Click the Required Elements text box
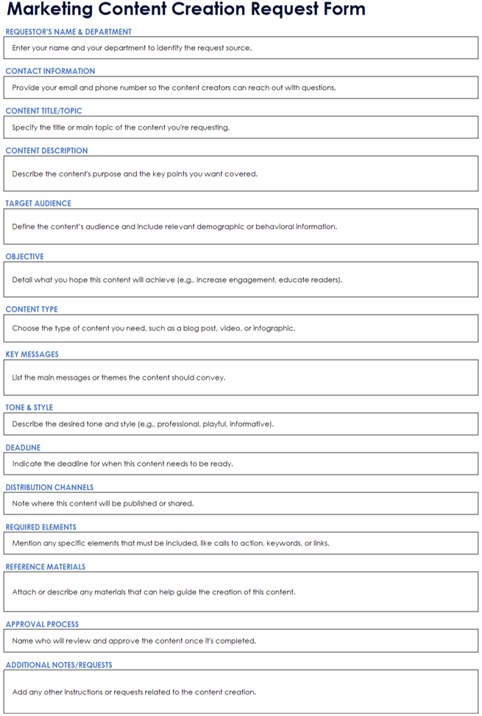The height and width of the screenshot is (716, 482). 241,543
